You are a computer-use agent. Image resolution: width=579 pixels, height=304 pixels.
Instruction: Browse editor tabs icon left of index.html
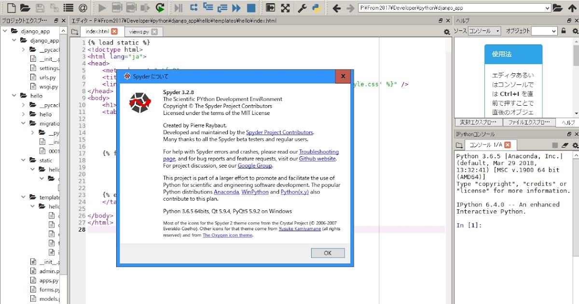[x=74, y=31]
